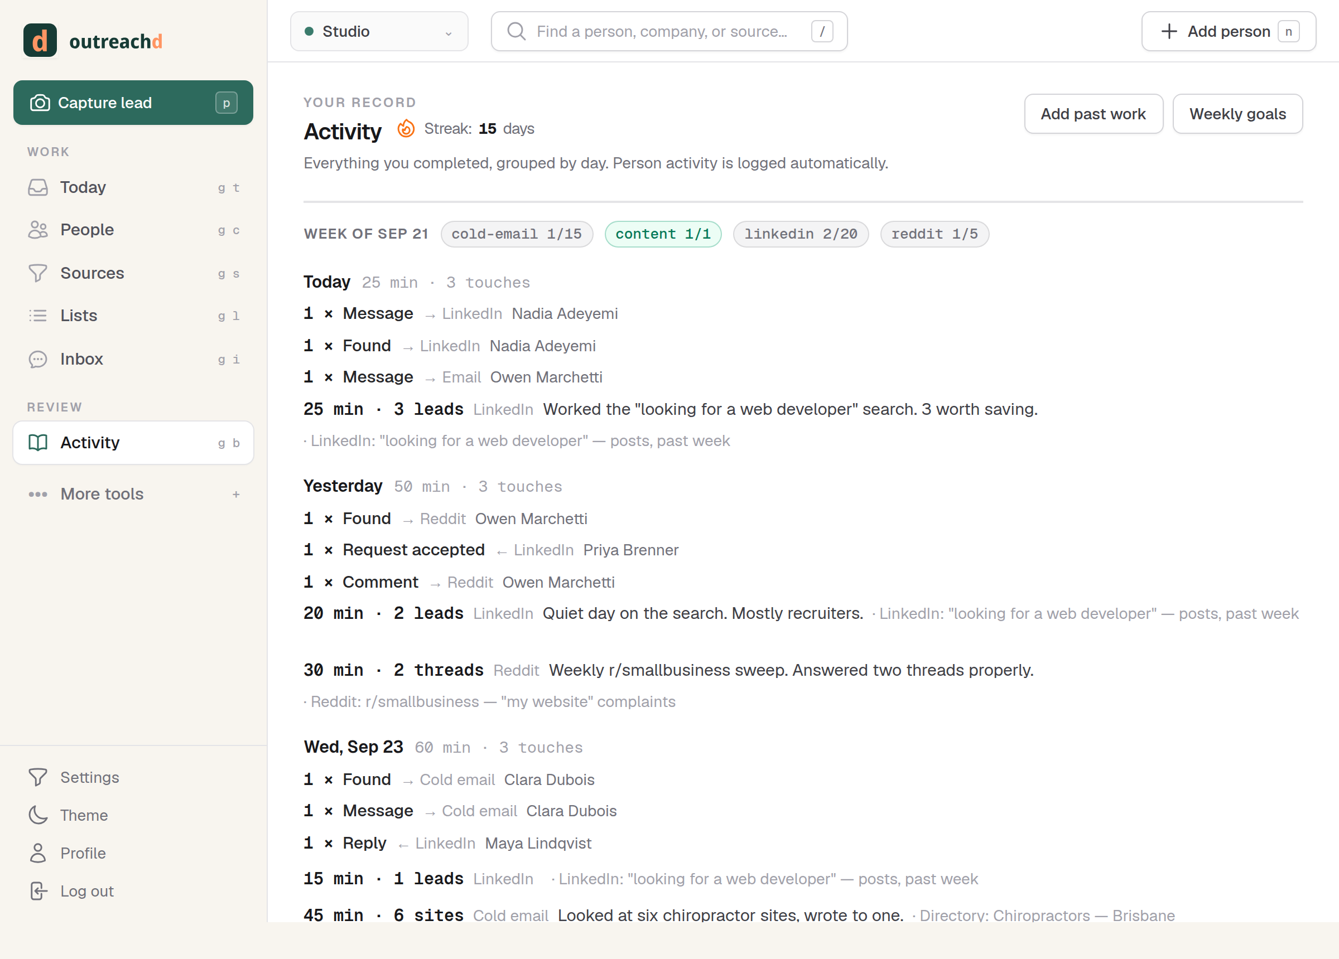The width and height of the screenshot is (1339, 959).
Task: Expand More tools with the plus
Action: click(x=236, y=495)
